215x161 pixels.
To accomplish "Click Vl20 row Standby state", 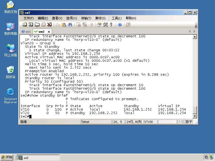I will point(78,113).
